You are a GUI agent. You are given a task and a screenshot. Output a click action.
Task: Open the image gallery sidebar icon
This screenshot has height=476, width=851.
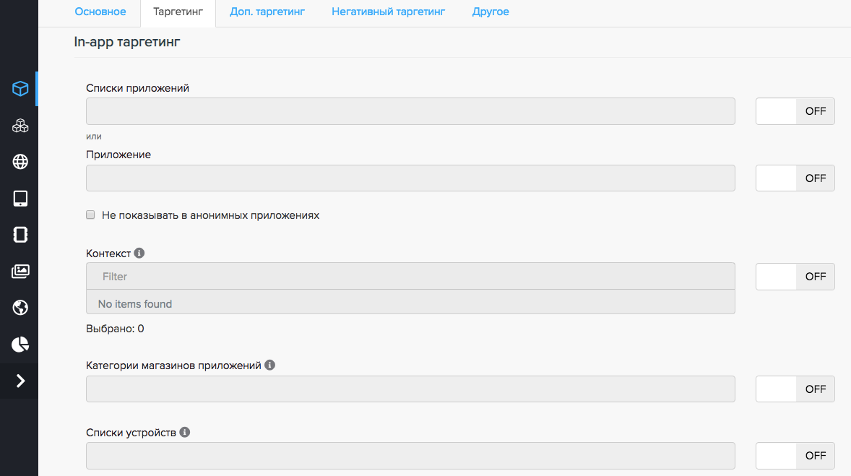(20, 272)
